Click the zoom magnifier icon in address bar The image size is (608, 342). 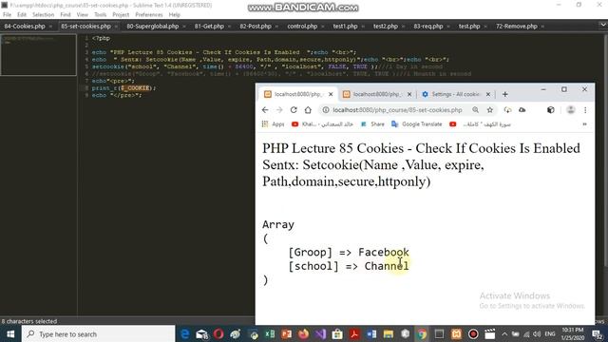tap(475, 110)
